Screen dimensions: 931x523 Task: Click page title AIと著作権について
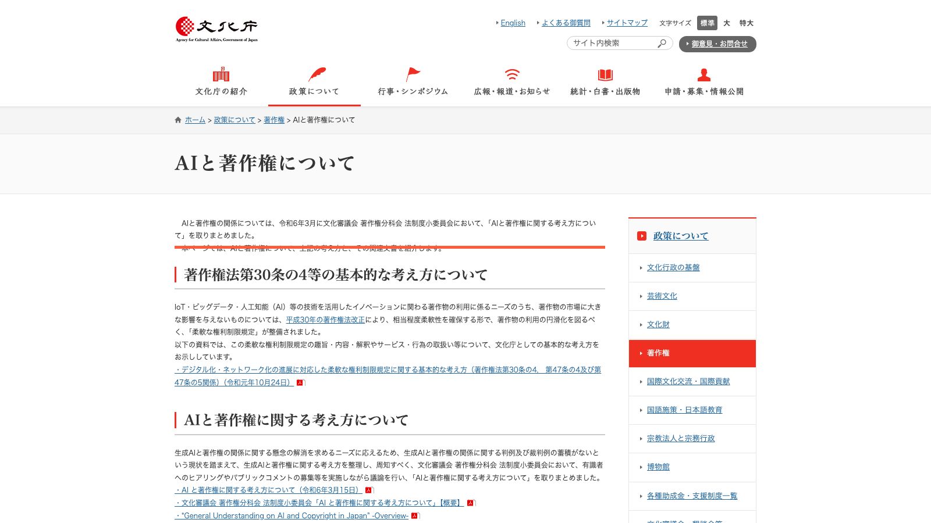265,163
